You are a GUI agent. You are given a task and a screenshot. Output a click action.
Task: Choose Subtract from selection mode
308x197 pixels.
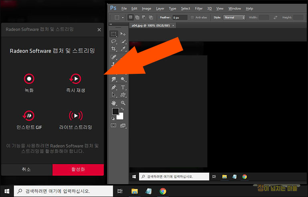[x=144, y=17]
